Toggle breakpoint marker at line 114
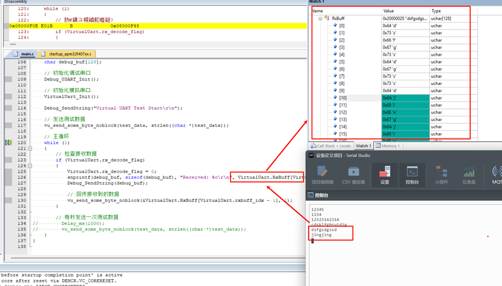This screenshot has width=502, height=286. 9,108
